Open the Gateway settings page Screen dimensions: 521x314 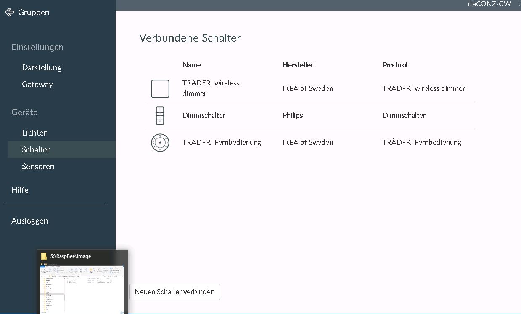pos(37,84)
